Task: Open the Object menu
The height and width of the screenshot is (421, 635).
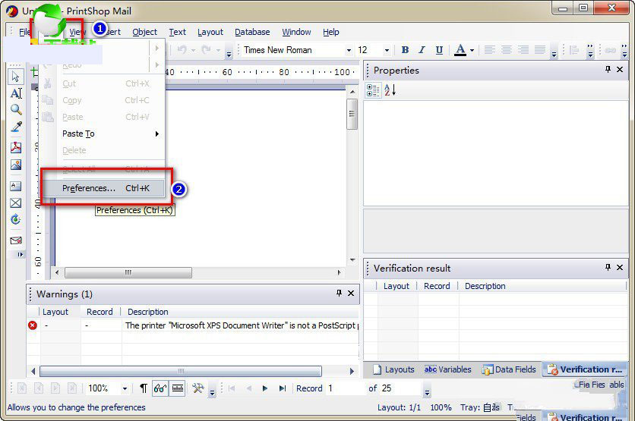Action: (144, 32)
